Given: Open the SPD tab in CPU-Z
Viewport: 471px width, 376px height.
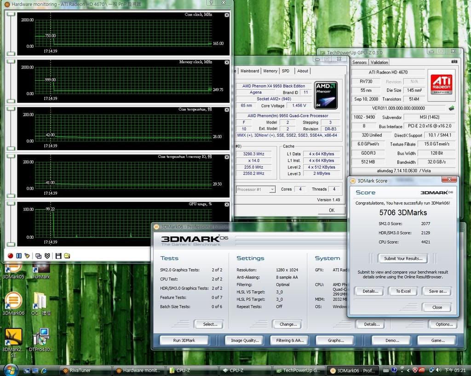Looking at the screenshot, I should click(286, 71).
